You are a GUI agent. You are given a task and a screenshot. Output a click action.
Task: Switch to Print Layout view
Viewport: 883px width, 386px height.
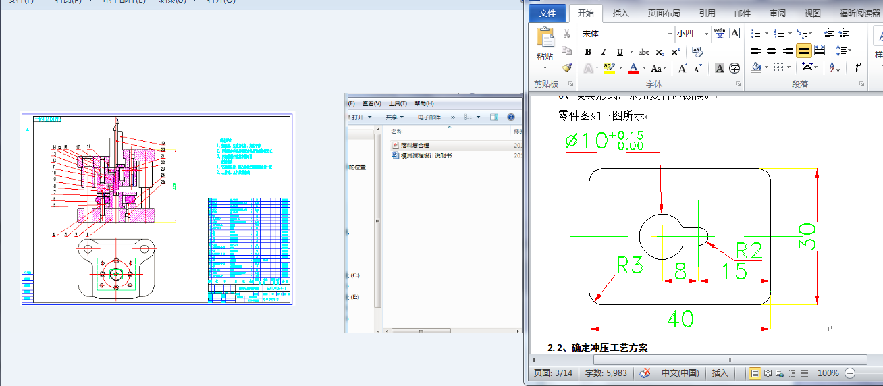pos(755,373)
